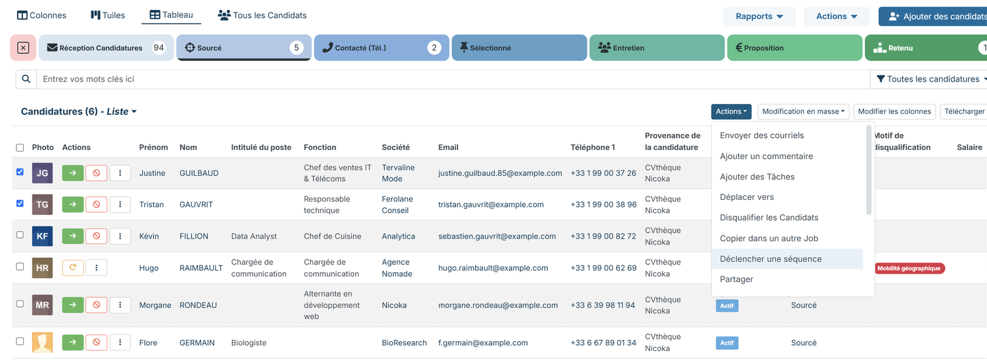Select the Tableau view tab
Image resolution: width=987 pixels, height=361 pixels.
(x=171, y=15)
